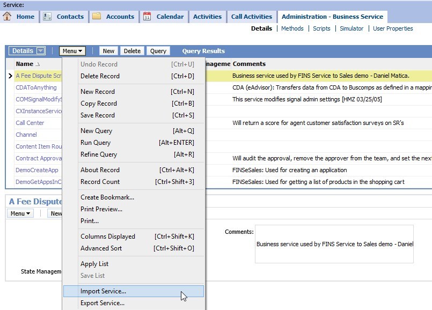
Task: Choose Print... from the menu
Action: point(134,221)
